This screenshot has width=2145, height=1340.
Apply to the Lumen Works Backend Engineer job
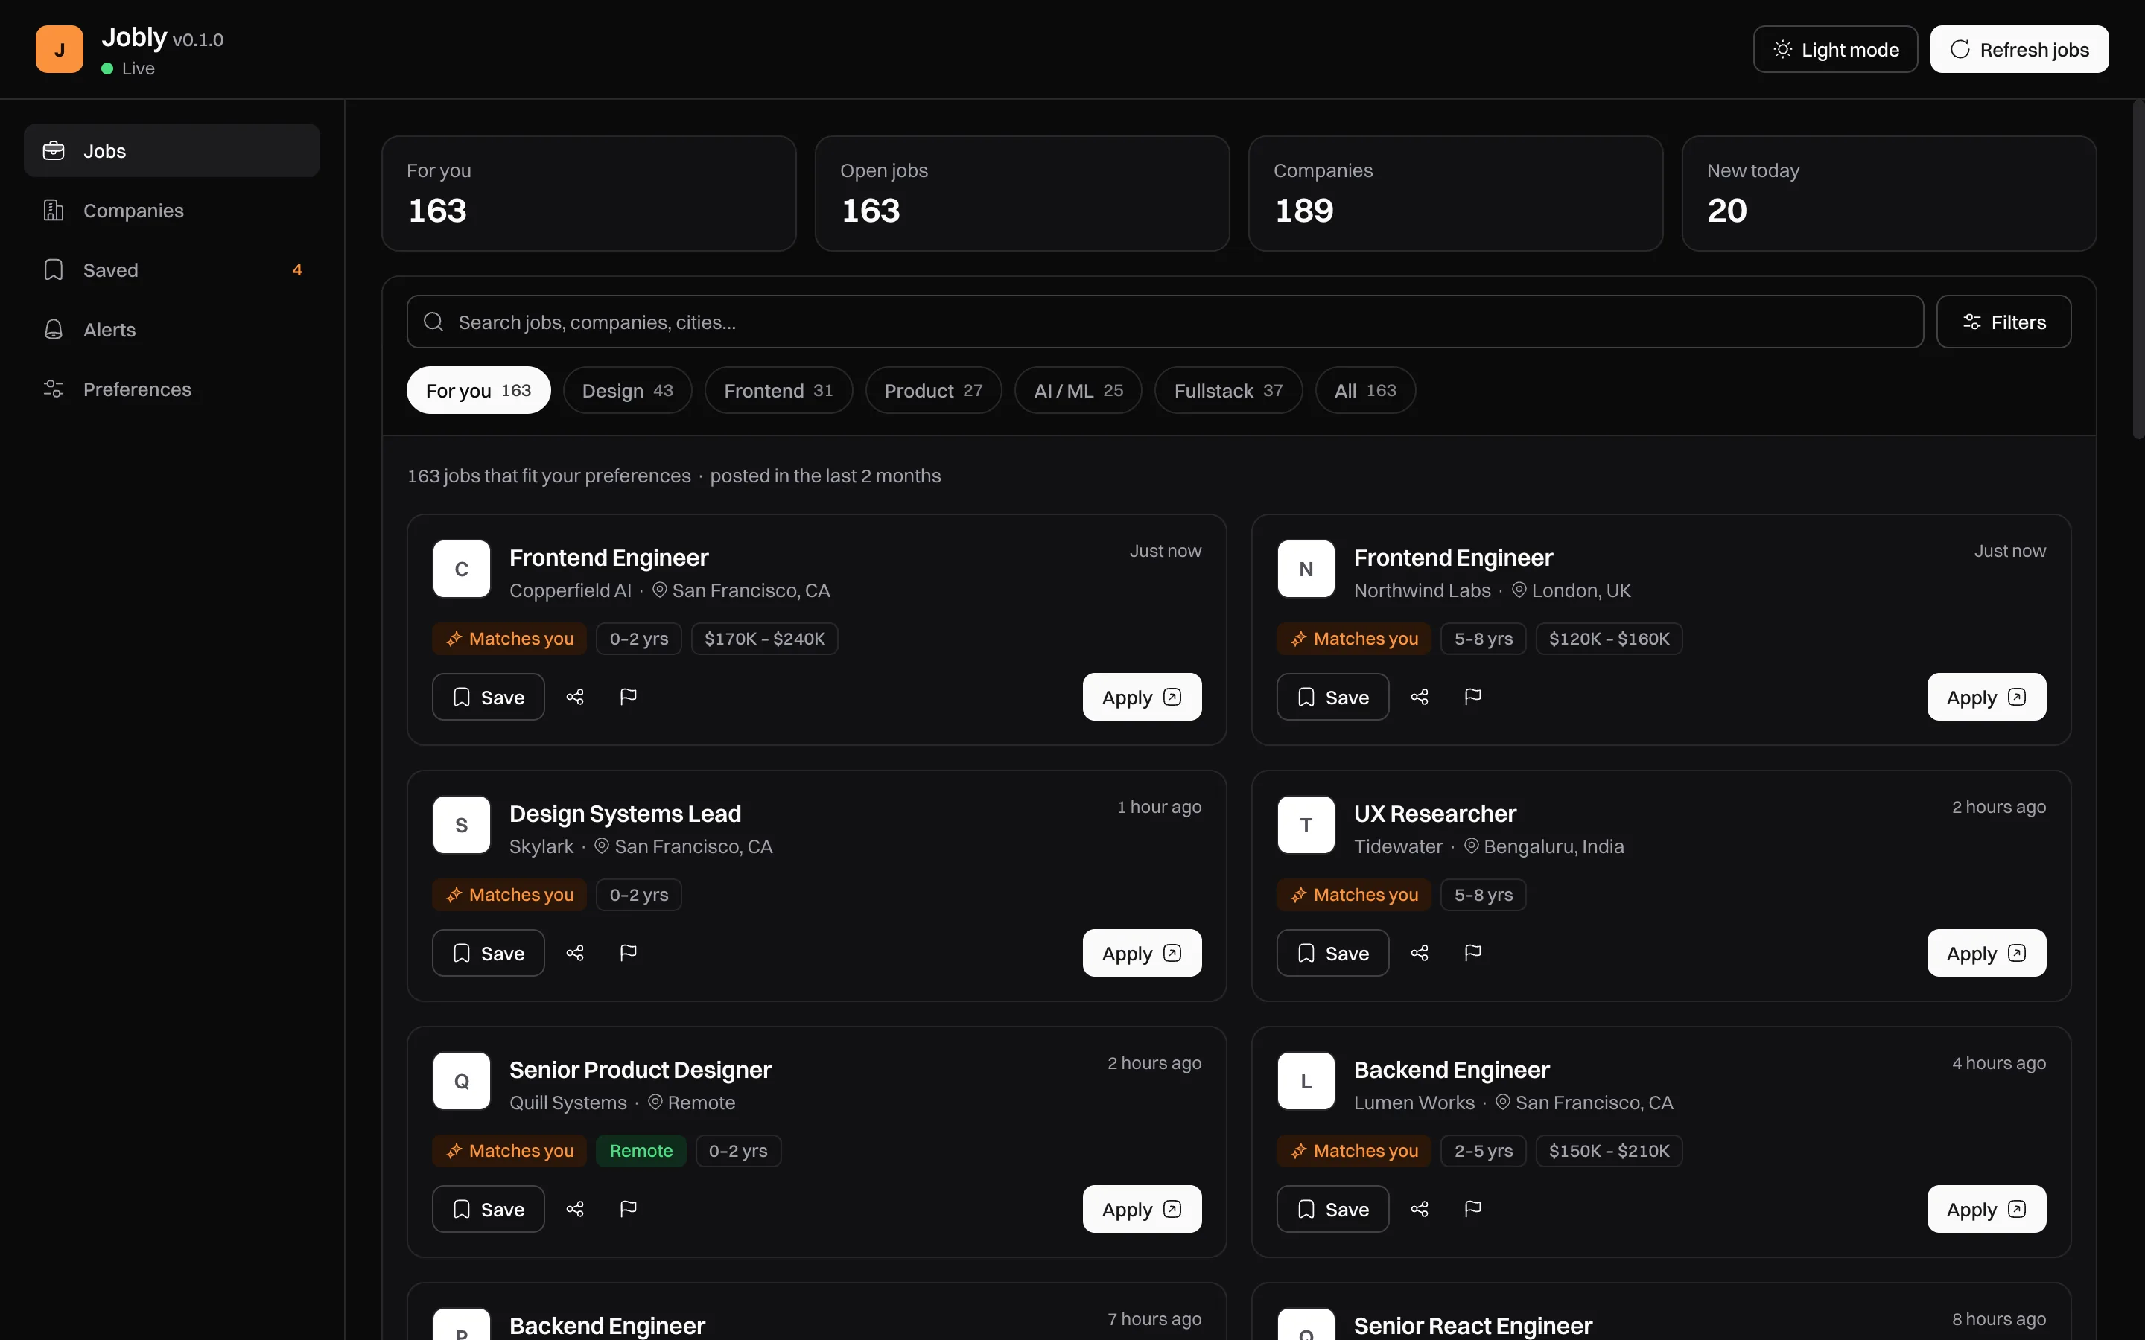pos(1987,1210)
